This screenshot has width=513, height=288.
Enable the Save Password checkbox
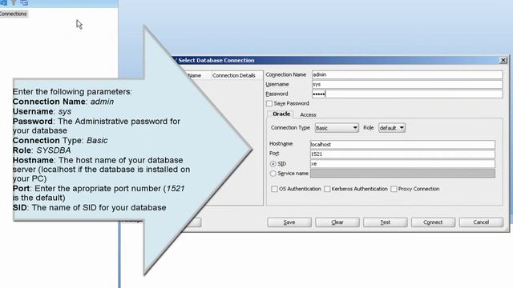(x=269, y=103)
